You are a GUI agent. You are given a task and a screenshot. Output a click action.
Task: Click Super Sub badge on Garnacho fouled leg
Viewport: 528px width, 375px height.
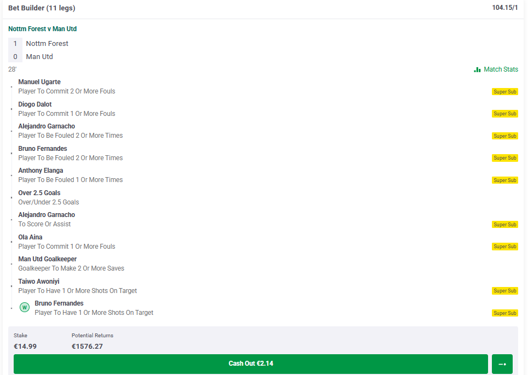[504, 136]
